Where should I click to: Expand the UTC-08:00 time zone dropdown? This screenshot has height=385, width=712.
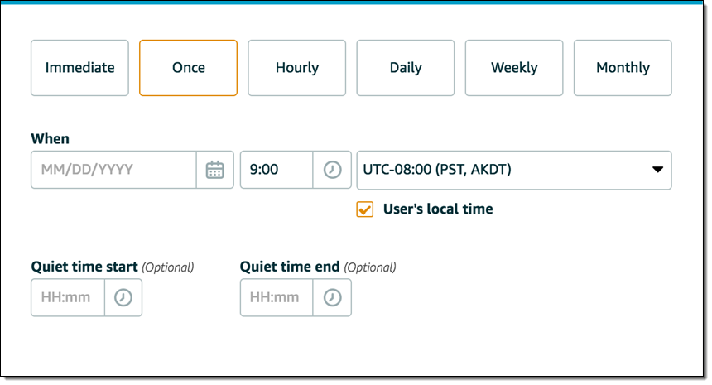513,170
